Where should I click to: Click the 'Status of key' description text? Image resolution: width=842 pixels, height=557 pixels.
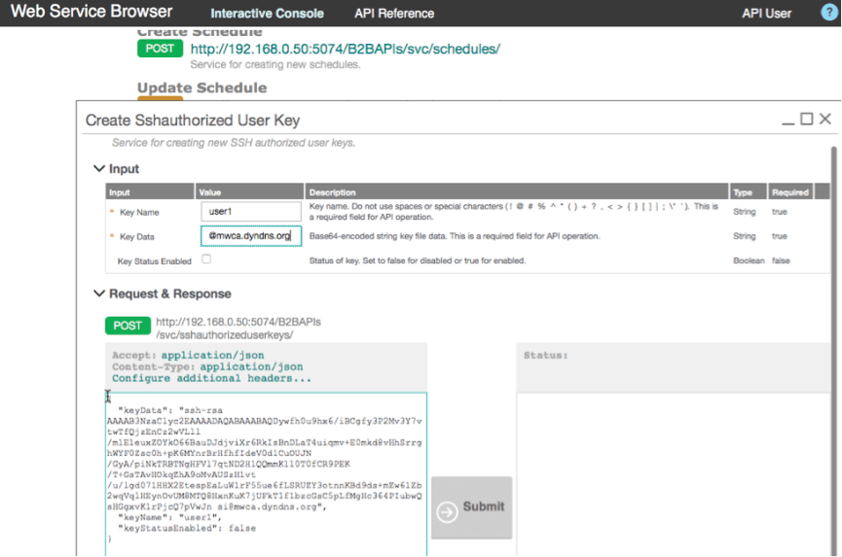click(418, 261)
